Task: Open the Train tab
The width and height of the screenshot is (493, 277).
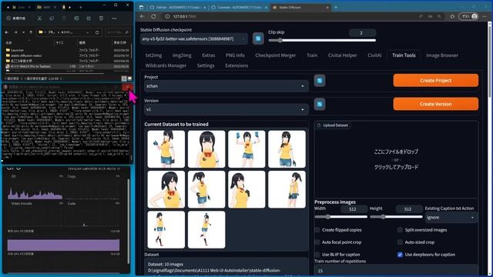Action: [312, 55]
